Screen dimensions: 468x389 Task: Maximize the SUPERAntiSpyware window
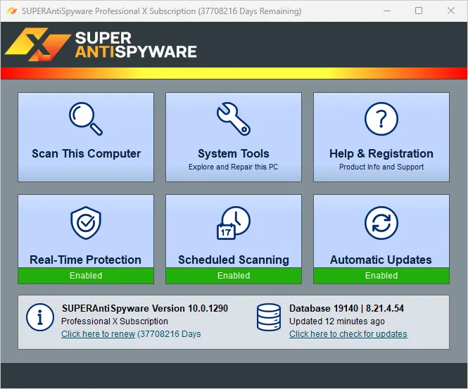419,11
